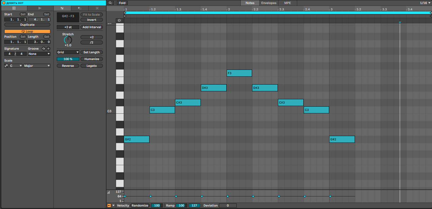Screen dimensions: 432x209
Task: Click the ×2 double tempo button
Action: point(91,37)
